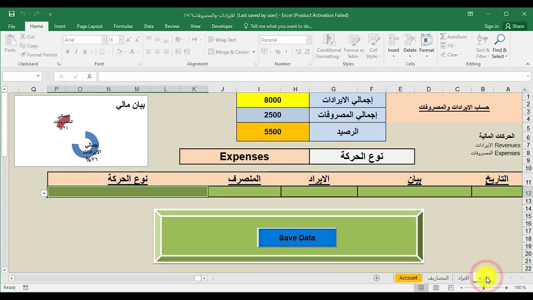Open the font size dropdown

[121, 40]
